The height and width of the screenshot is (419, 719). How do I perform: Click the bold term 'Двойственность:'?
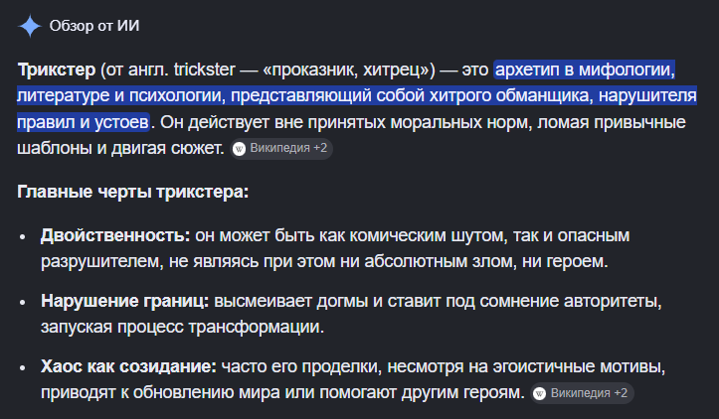click(x=115, y=235)
